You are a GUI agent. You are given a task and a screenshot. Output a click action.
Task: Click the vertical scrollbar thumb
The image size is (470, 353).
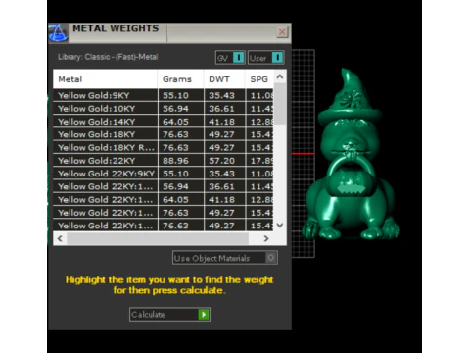point(280,103)
